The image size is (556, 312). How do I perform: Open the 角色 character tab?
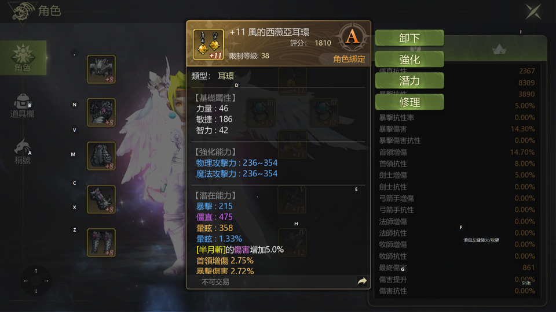pos(23,58)
